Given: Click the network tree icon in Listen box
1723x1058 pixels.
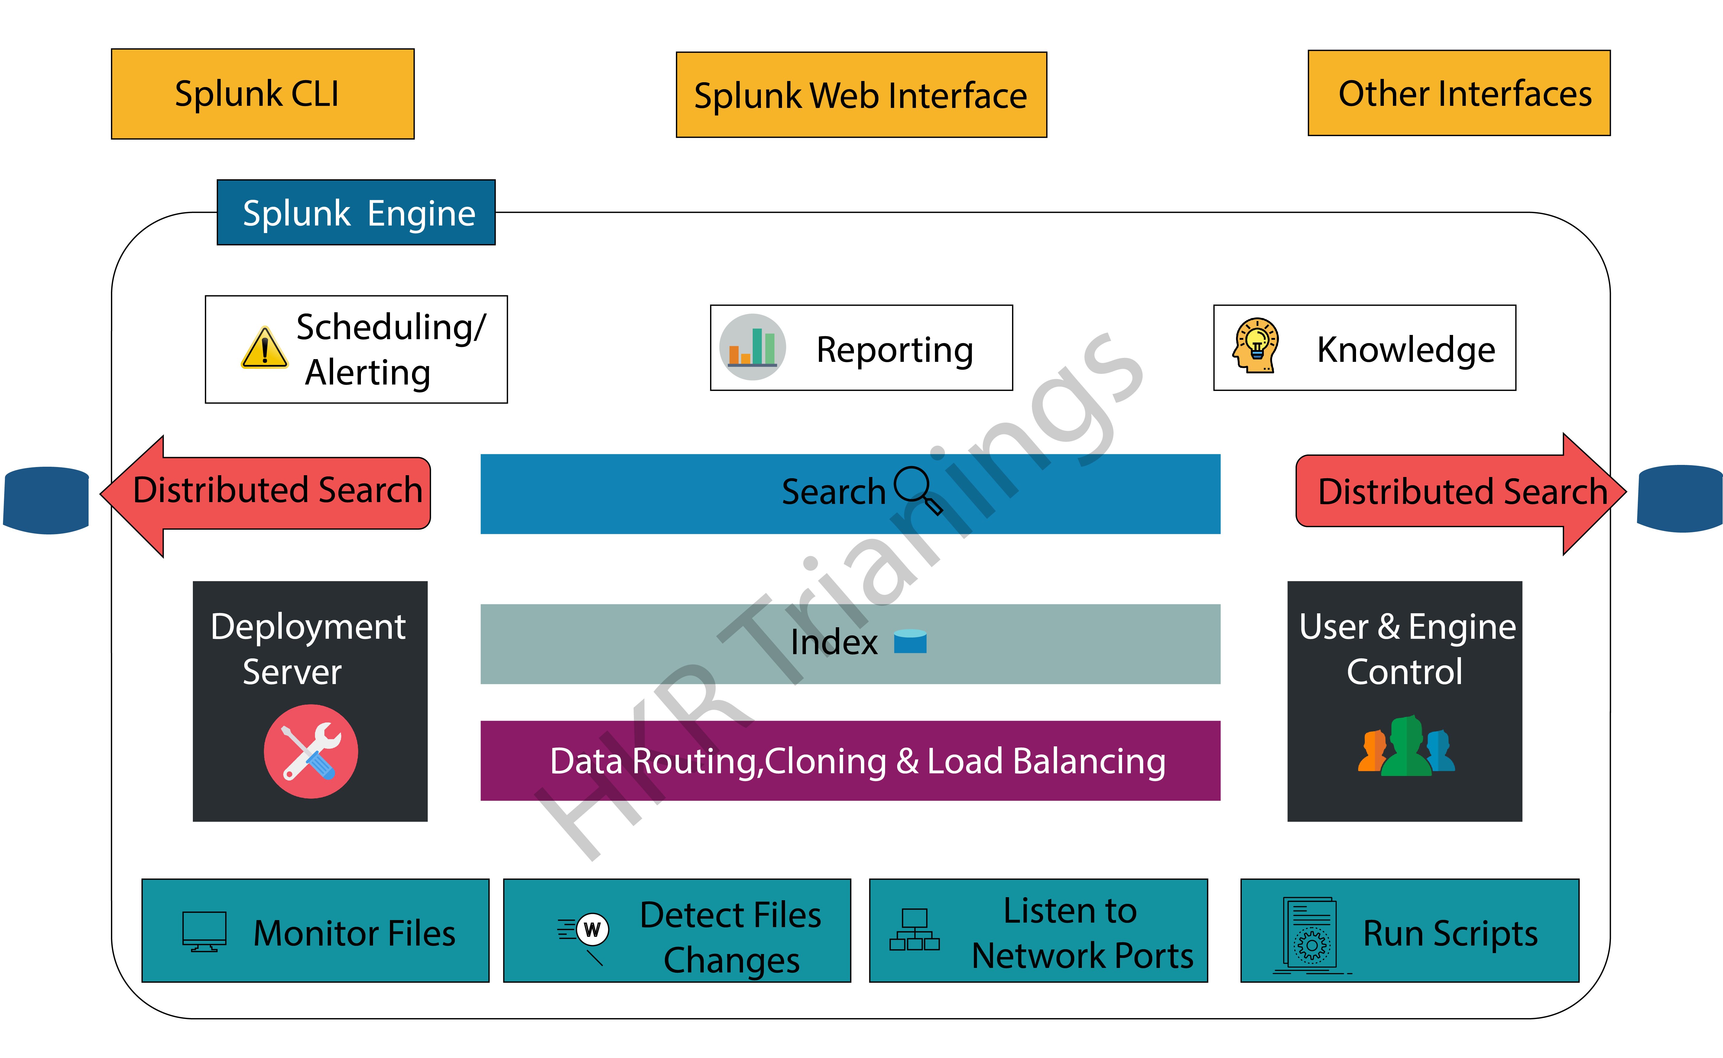Looking at the screenshot, I should click(914, 929).
